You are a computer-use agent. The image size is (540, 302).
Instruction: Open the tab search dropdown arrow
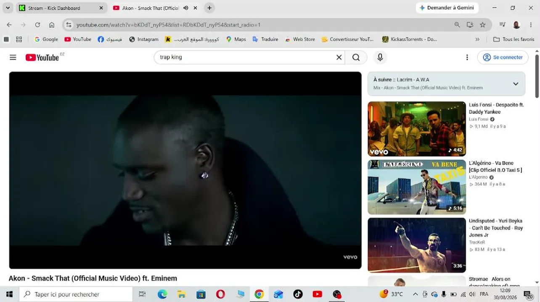8,8
